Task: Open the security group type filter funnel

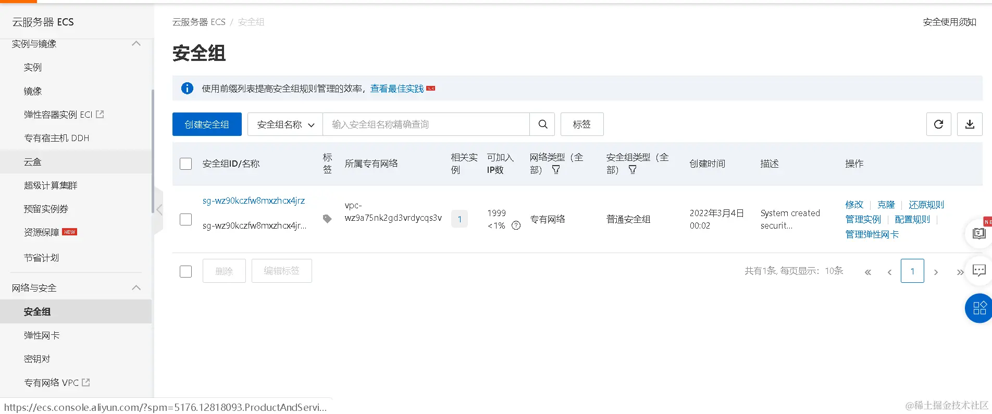Action: coord(633,170)
